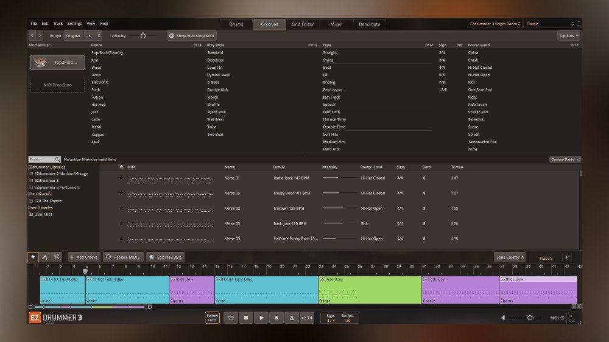Open the MIDI settings menu icon

pos(562,318)
